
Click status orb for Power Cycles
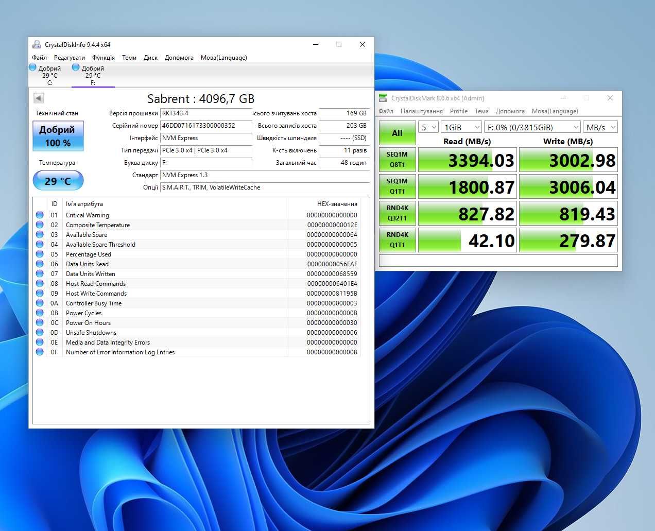point(40,313)
